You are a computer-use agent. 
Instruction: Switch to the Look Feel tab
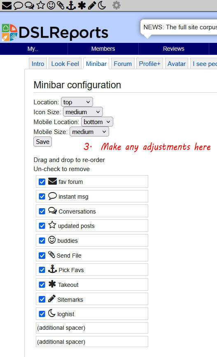tap(65, 64)
